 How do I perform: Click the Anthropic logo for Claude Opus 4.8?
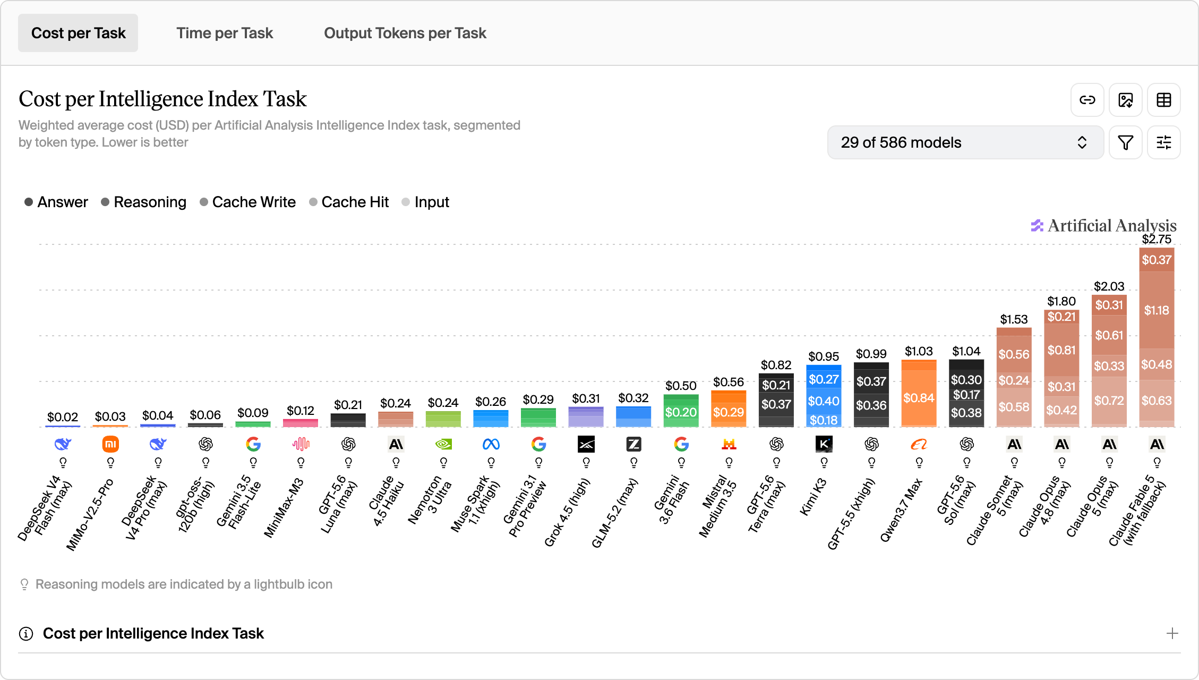pos(1062,444)
